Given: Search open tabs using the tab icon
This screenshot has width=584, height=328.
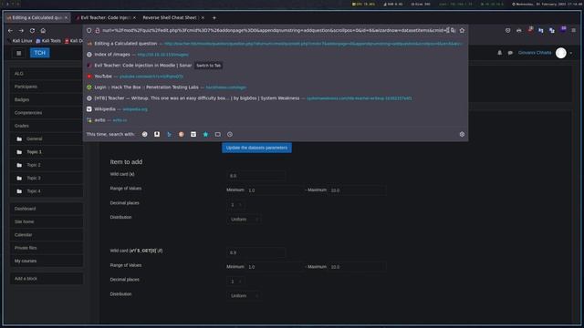Looking at the screenshot, I should [x=217, y=134].
